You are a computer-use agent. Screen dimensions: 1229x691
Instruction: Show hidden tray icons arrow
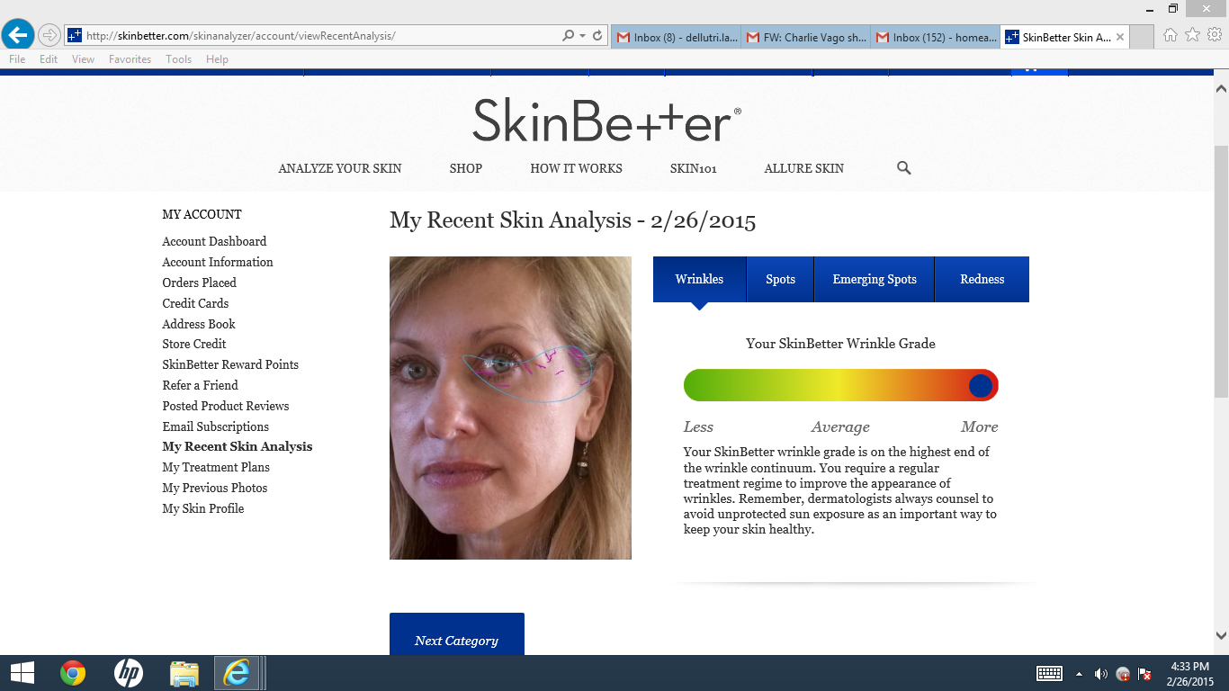1080,673
